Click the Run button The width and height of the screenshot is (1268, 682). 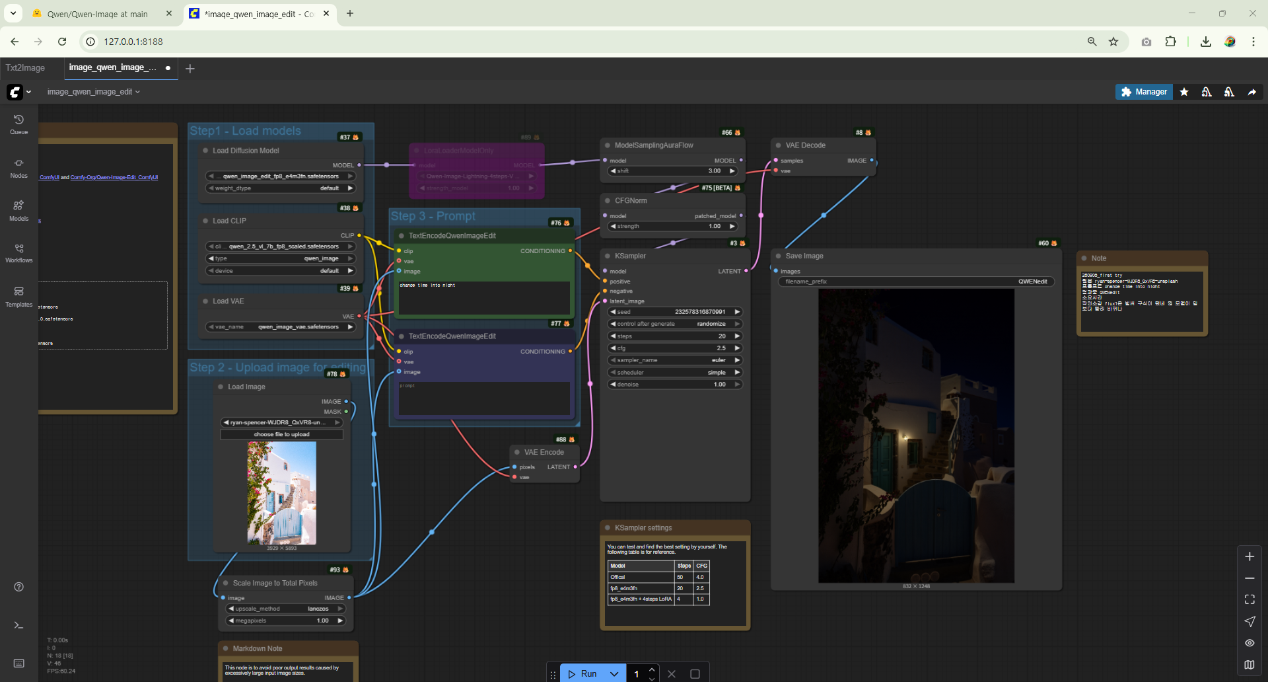[x=582, y=674]
